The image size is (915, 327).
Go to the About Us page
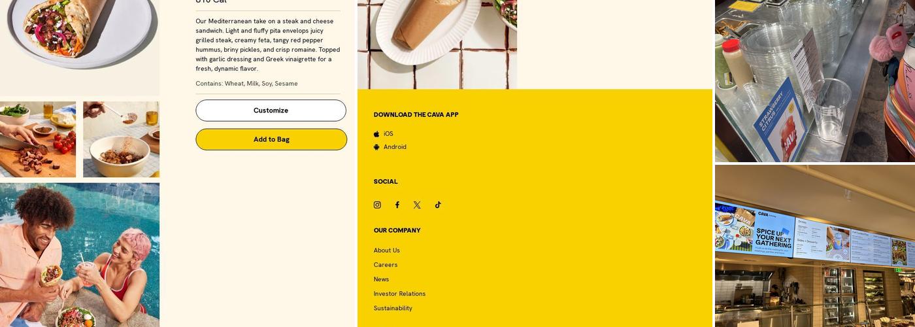coord(387,250)
